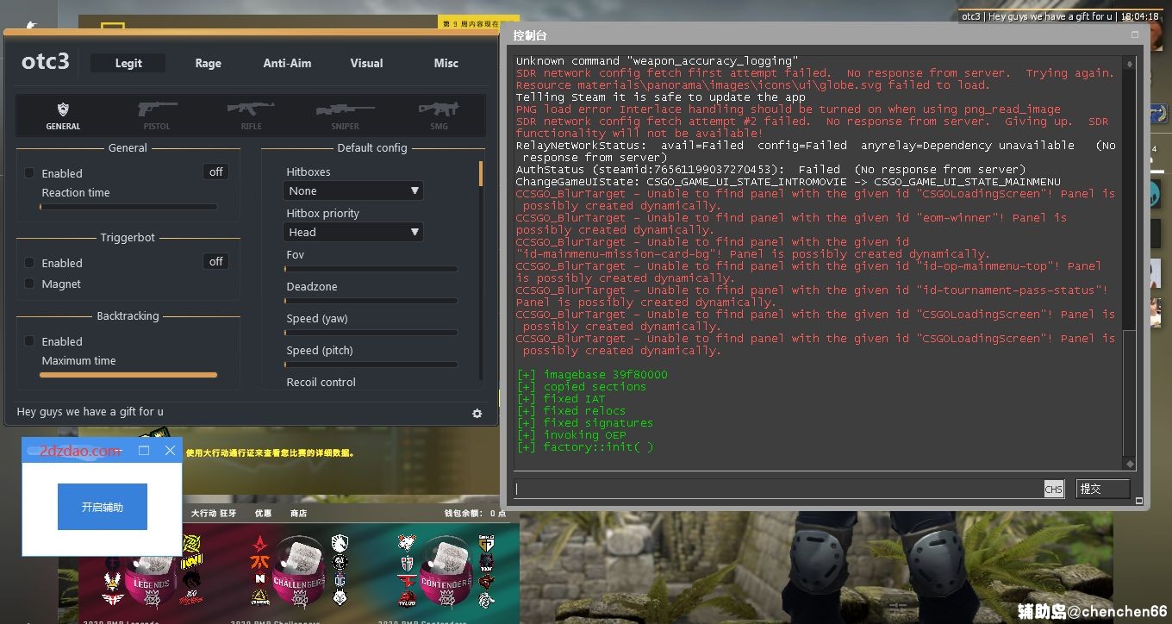Enable the General aimbot checkbox
The width and height of the screenshot is (1172, 624).
click(29, 173)
